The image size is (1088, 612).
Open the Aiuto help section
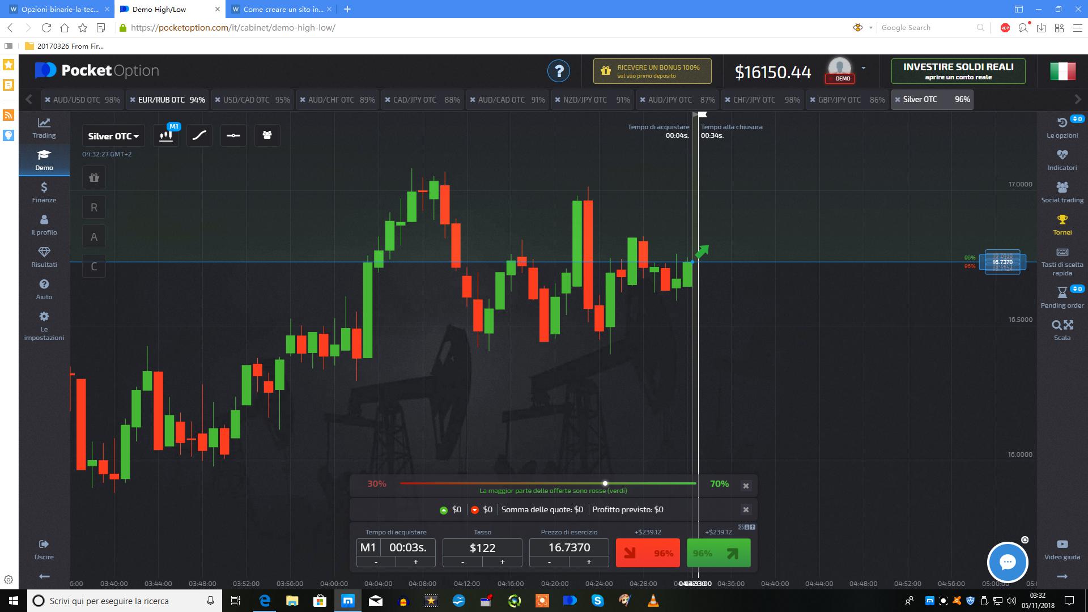44,289
